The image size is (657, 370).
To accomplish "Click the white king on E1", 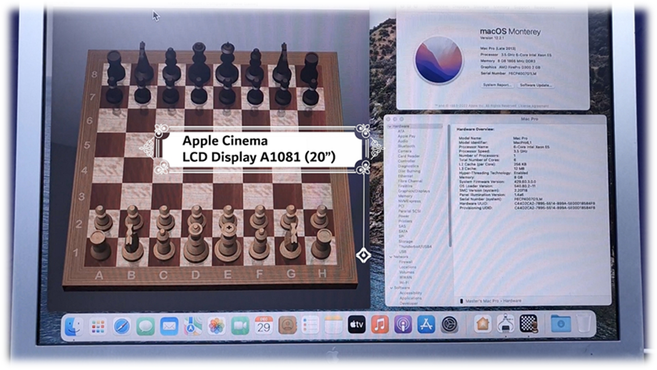I will pyautogui.click(x=228, y=243).
